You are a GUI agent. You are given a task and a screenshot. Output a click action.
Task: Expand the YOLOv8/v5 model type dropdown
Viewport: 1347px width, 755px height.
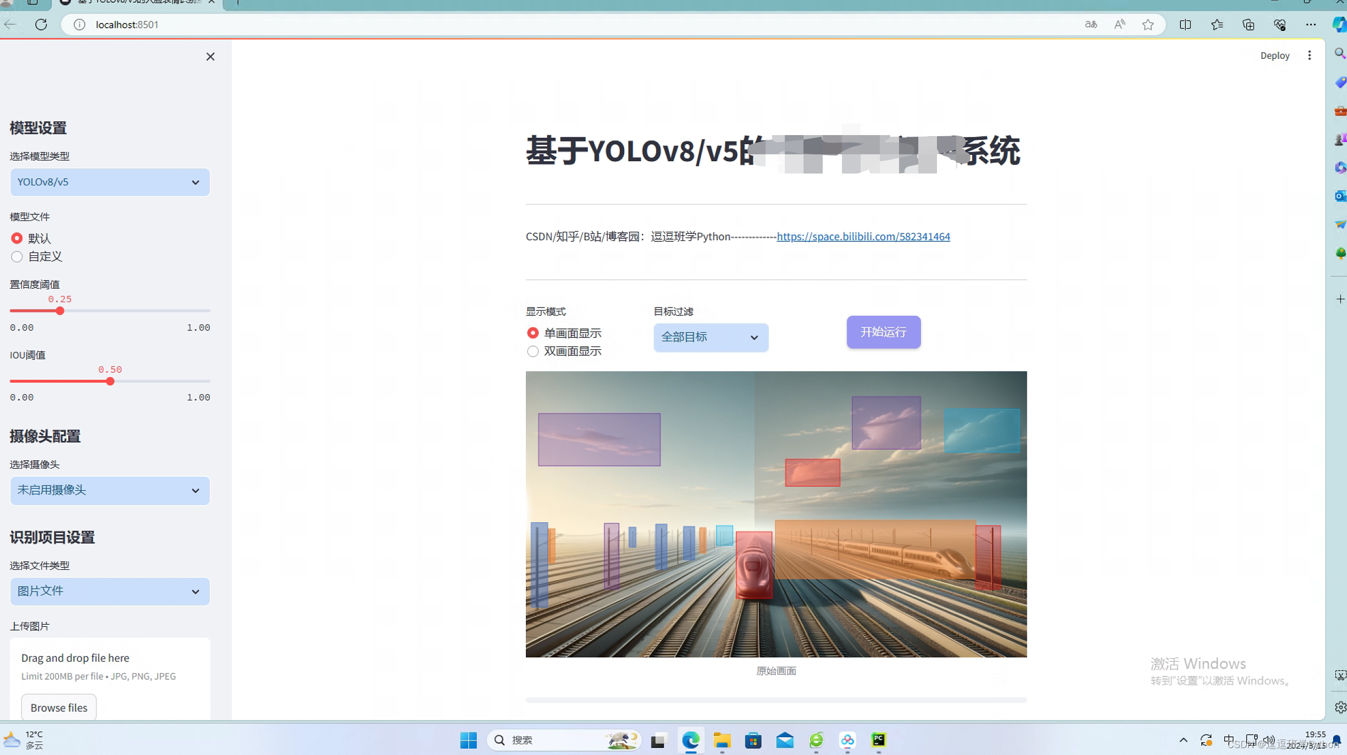(x=109, y=182)
